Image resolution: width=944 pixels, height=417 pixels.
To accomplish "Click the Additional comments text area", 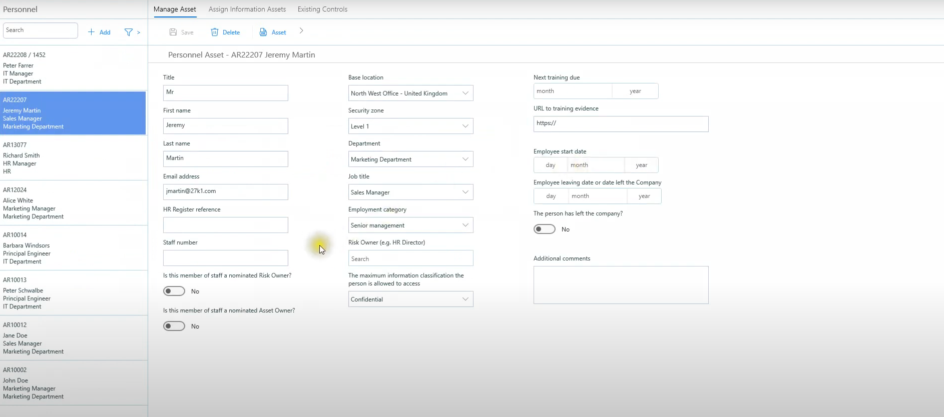I will 621,285.
